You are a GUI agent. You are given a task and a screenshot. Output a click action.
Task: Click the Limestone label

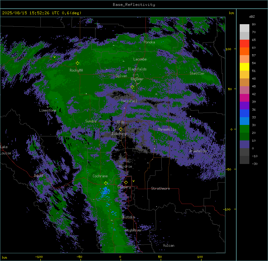pos(48,110)
